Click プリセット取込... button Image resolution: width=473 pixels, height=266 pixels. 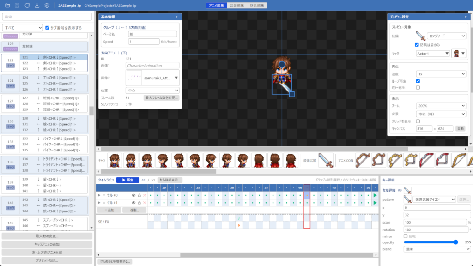[x=47, y=260]
